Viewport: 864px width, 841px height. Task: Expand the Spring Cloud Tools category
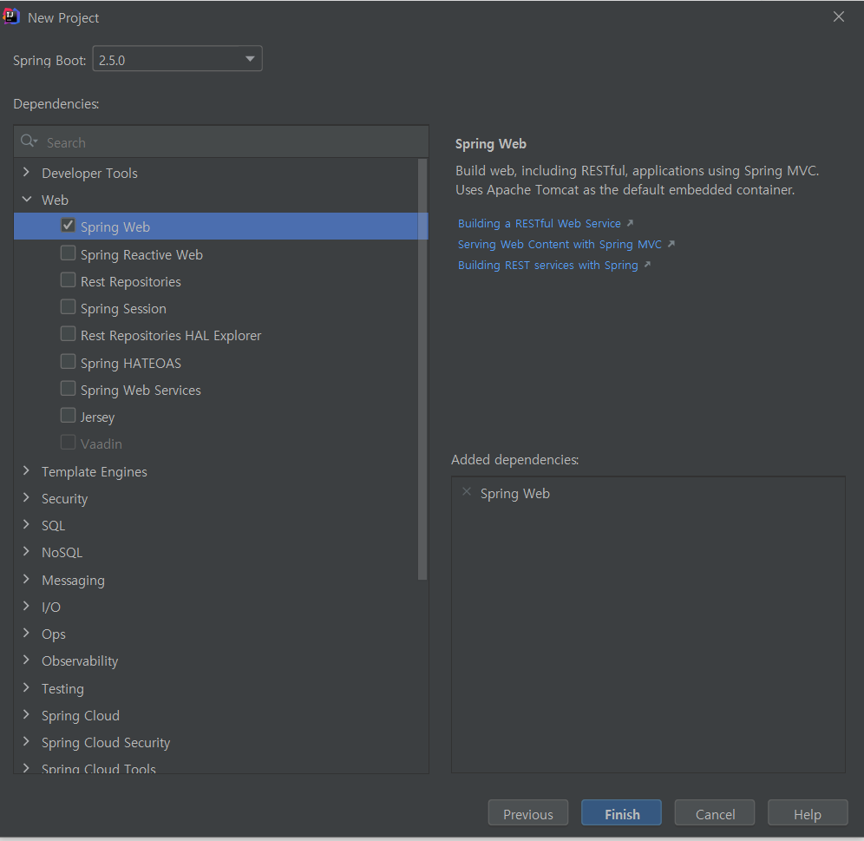click(x=26, y=767)
